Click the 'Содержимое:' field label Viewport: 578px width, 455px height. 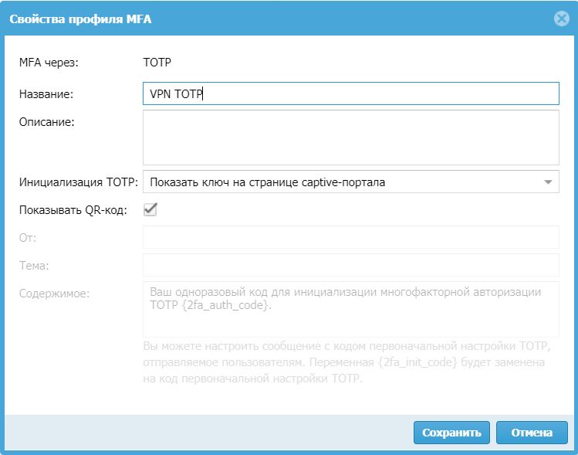pos(55,293)
